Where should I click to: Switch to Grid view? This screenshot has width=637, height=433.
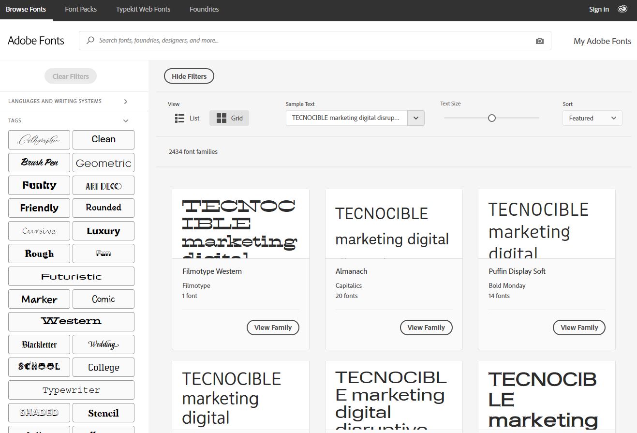point(229,118)
